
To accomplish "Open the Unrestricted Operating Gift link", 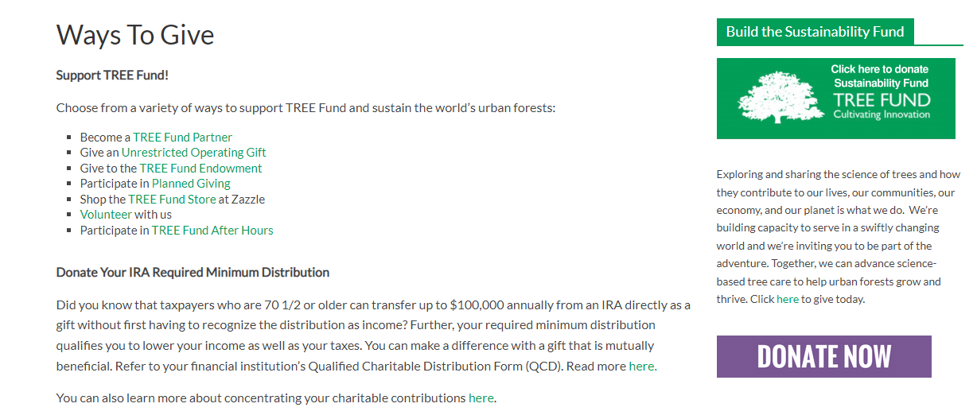I will click(193, 153).
